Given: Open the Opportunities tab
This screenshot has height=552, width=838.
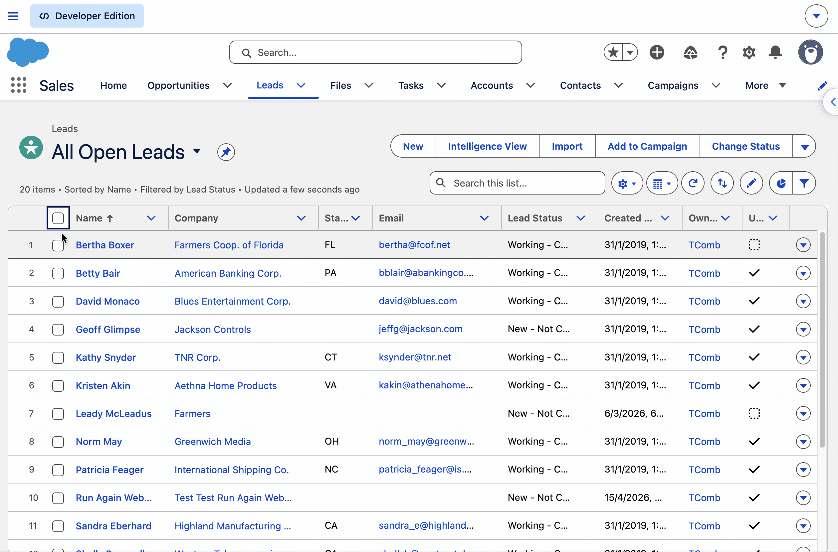Looking at the screenshot, I should tap(179, 85).
